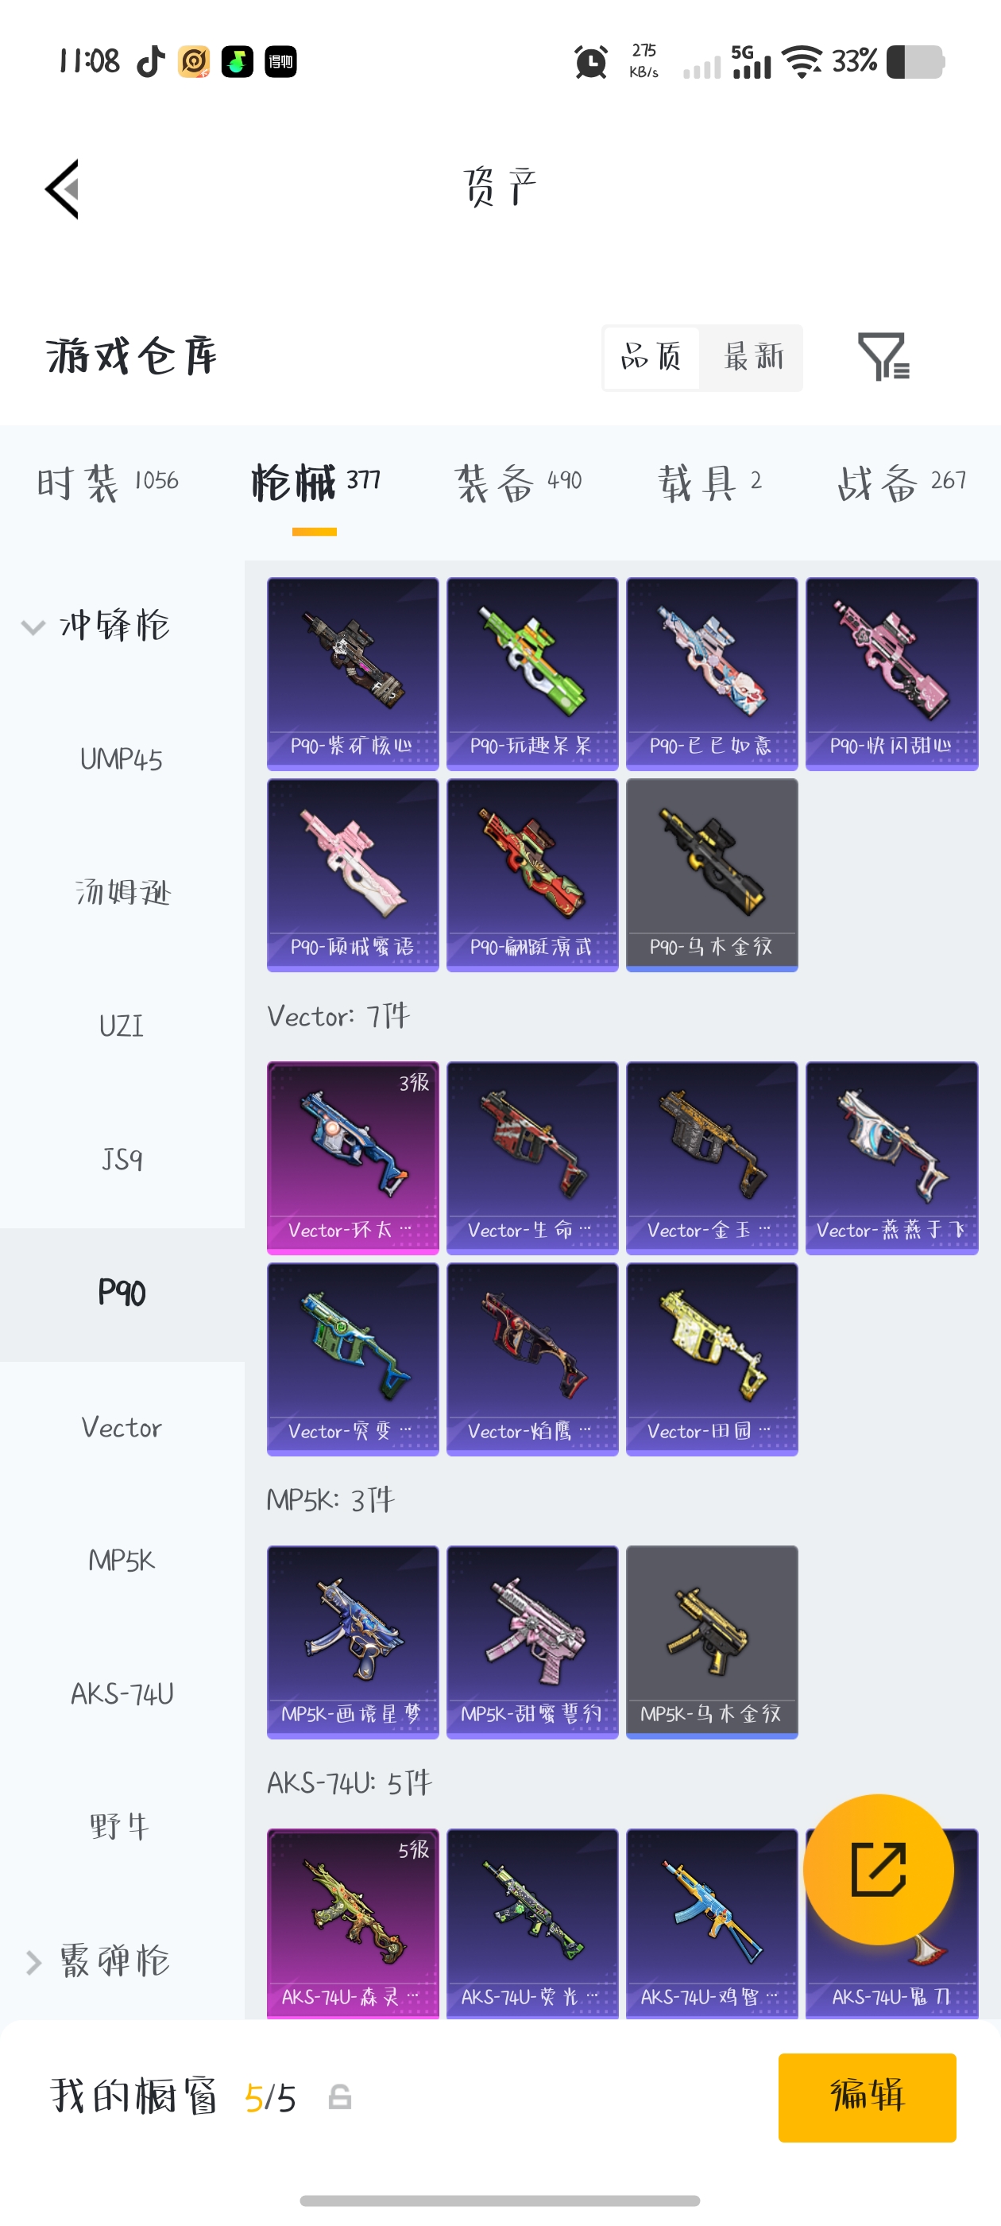Select the gold MP5K-乌木金纹 skin

712,1641
